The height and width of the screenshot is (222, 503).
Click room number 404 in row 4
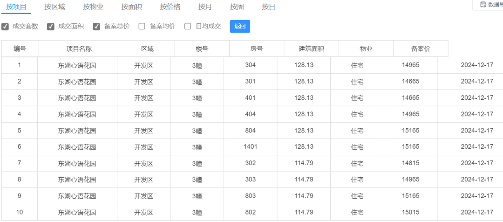[x=250, y=114]
